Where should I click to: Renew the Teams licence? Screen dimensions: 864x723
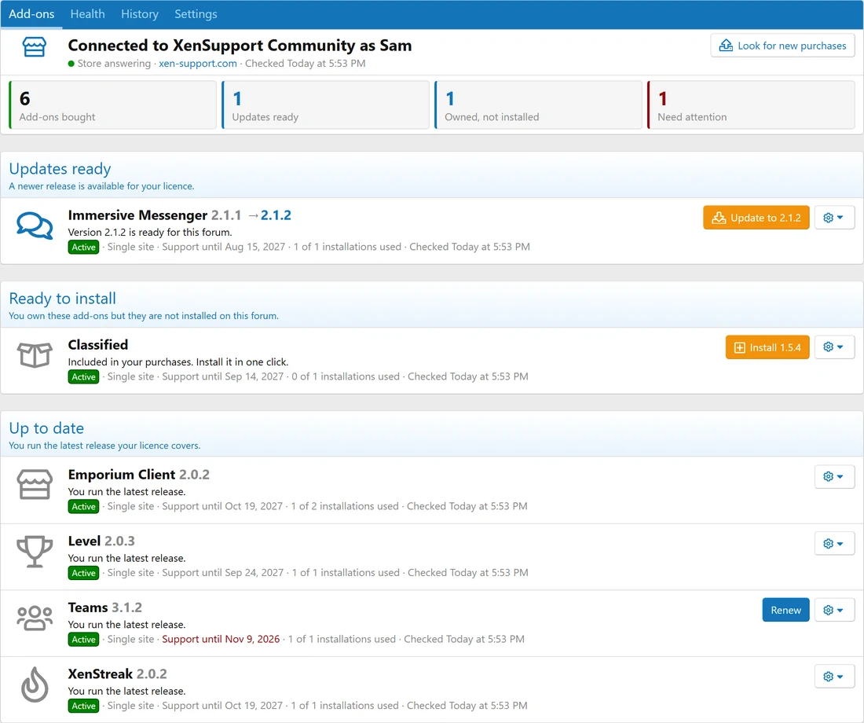point(785,609)
